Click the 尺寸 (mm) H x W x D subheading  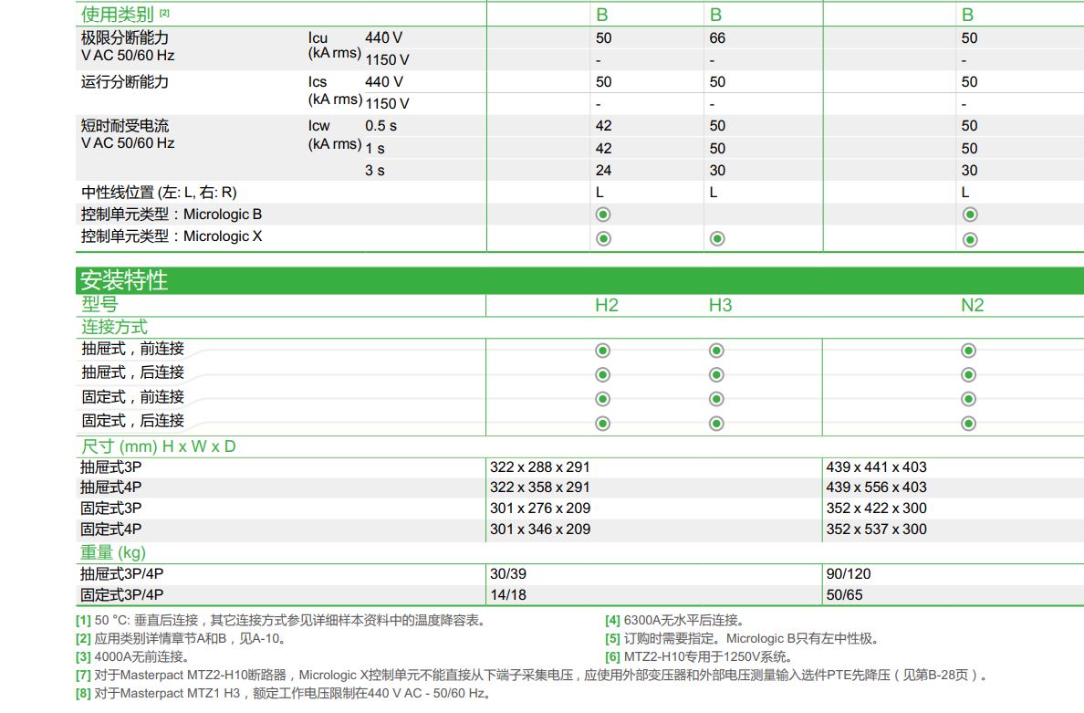click(159, 446)
